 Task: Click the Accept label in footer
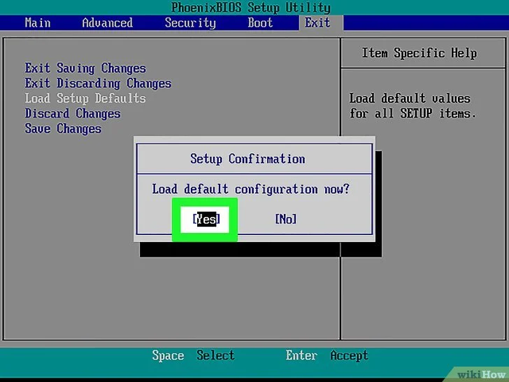[349, 355]
